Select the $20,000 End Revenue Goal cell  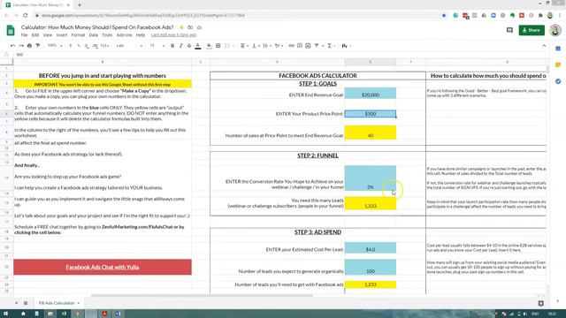(371, 93)
